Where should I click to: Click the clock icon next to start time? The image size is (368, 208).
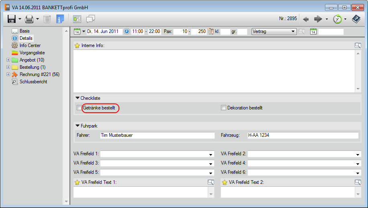(x=127, y=31)
